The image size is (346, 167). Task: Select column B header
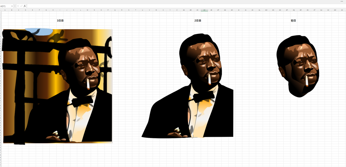(x=12, y=10)
